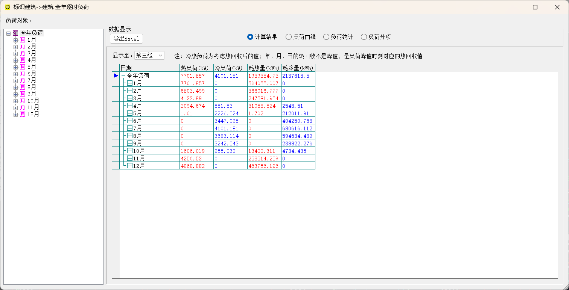Image resolution: width=569 pixels, height=290 pixels.
Task: Select the 负荷曲线 radio button
Action: 289,37
